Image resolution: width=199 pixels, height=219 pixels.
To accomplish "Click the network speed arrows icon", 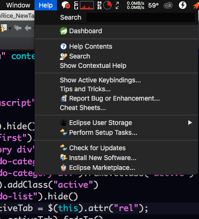I will [x=117, y=5].
